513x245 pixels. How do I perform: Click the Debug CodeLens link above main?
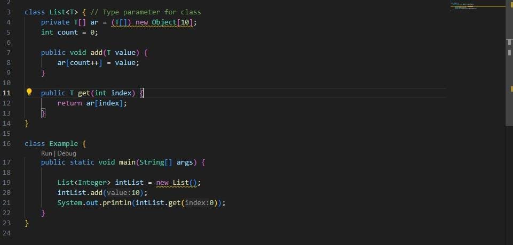point(67,153)
